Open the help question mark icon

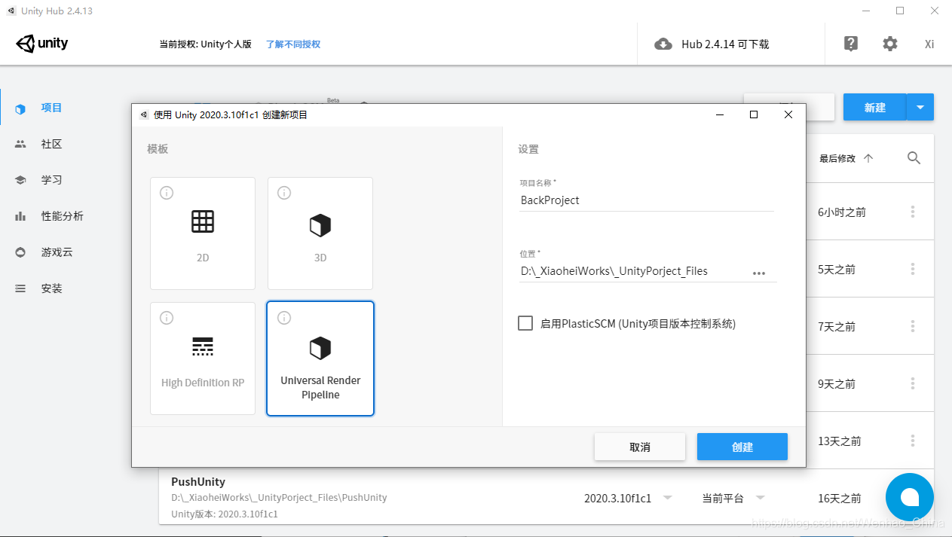coord(851,44)
